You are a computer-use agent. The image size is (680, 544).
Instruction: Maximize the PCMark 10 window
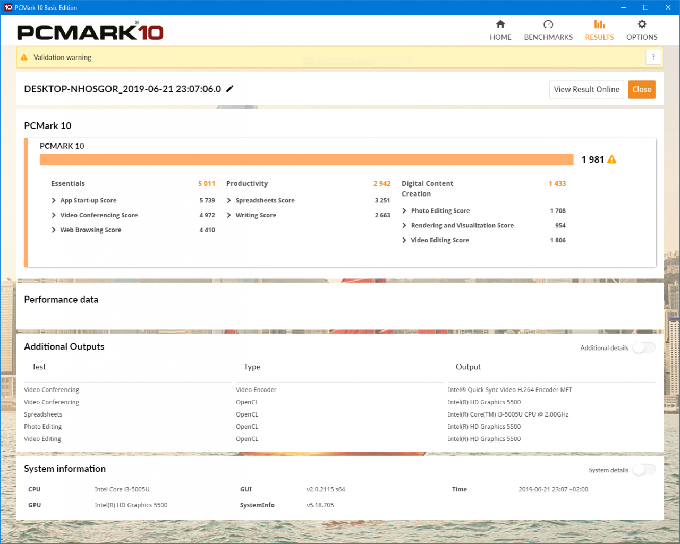[645, 7]
